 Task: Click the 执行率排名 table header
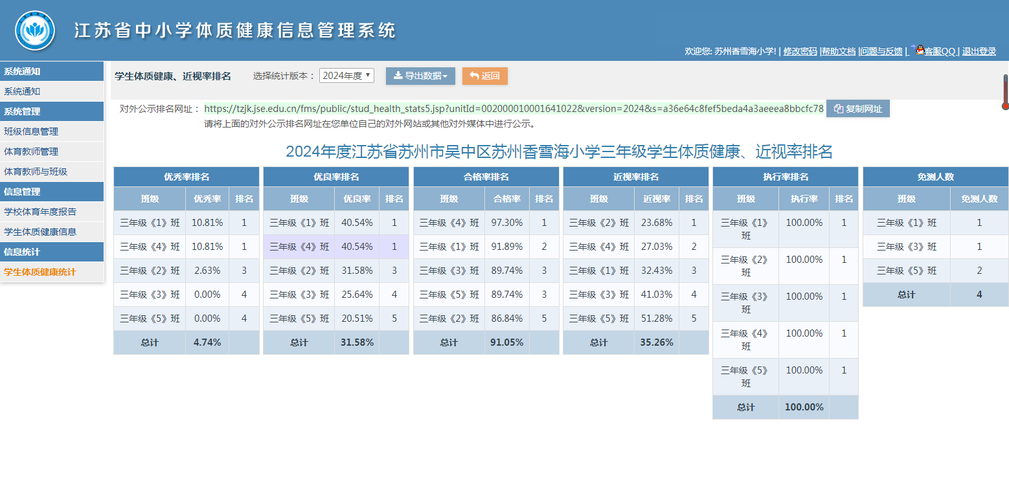click(786, 177)
